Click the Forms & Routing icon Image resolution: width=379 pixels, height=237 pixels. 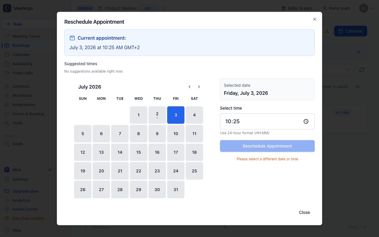coord(7,114)
